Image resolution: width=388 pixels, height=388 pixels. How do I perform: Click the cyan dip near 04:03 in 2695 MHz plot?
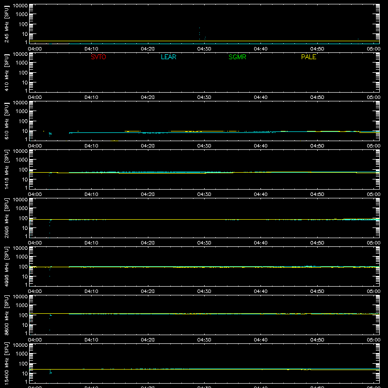pos(50,227)
